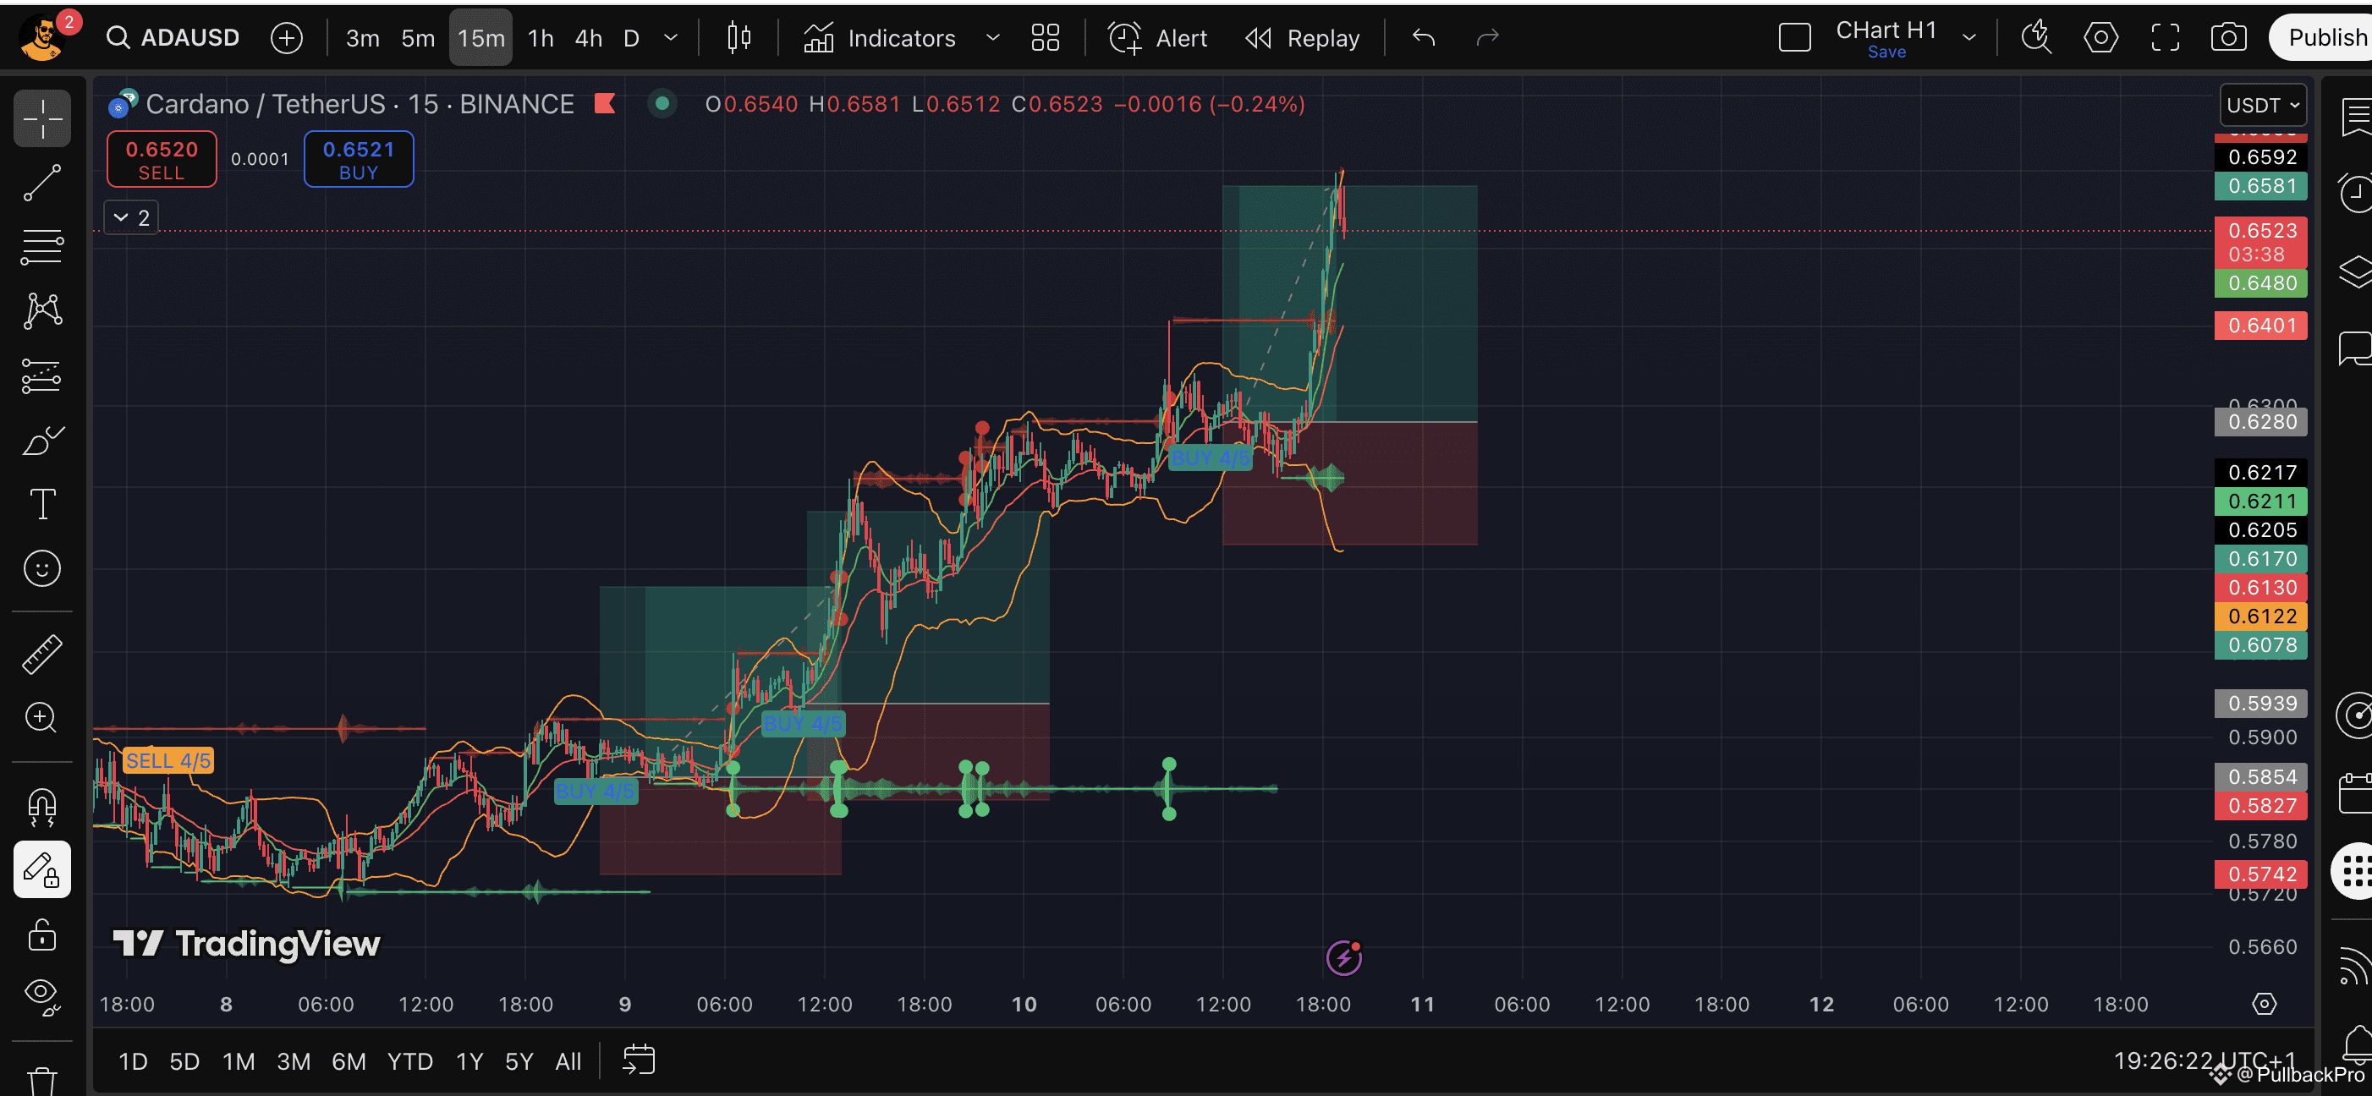This screenshot has height=1096, width=2372.
Task: Select the 15m timeframe
Action: (480, 38)
